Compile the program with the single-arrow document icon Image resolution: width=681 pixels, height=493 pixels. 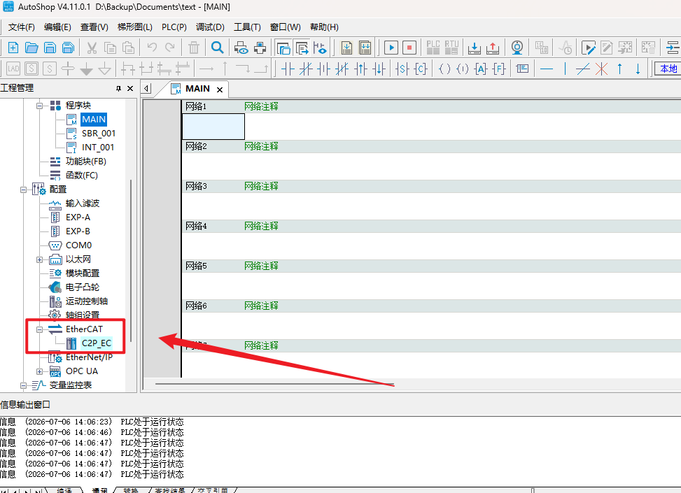[x=346, y=48]
